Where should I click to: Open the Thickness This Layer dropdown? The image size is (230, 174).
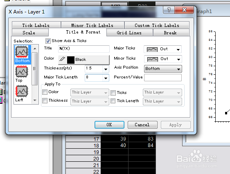click(x=90, y=101)
